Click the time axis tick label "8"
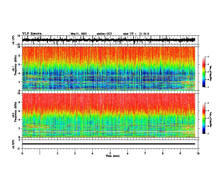Screen dimensions: 223x172 (163, 153)
